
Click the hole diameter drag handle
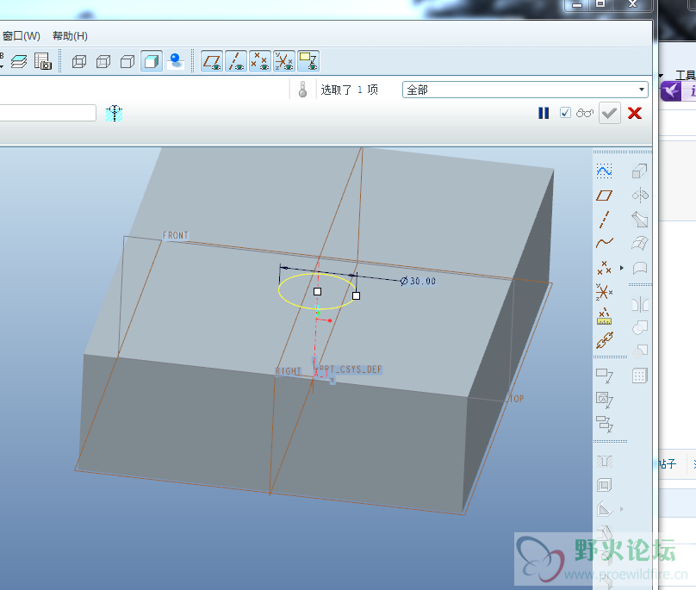[x=356, y=295]
